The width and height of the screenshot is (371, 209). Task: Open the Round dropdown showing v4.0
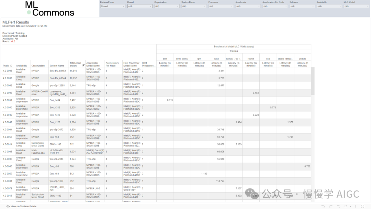click(139, 7)
